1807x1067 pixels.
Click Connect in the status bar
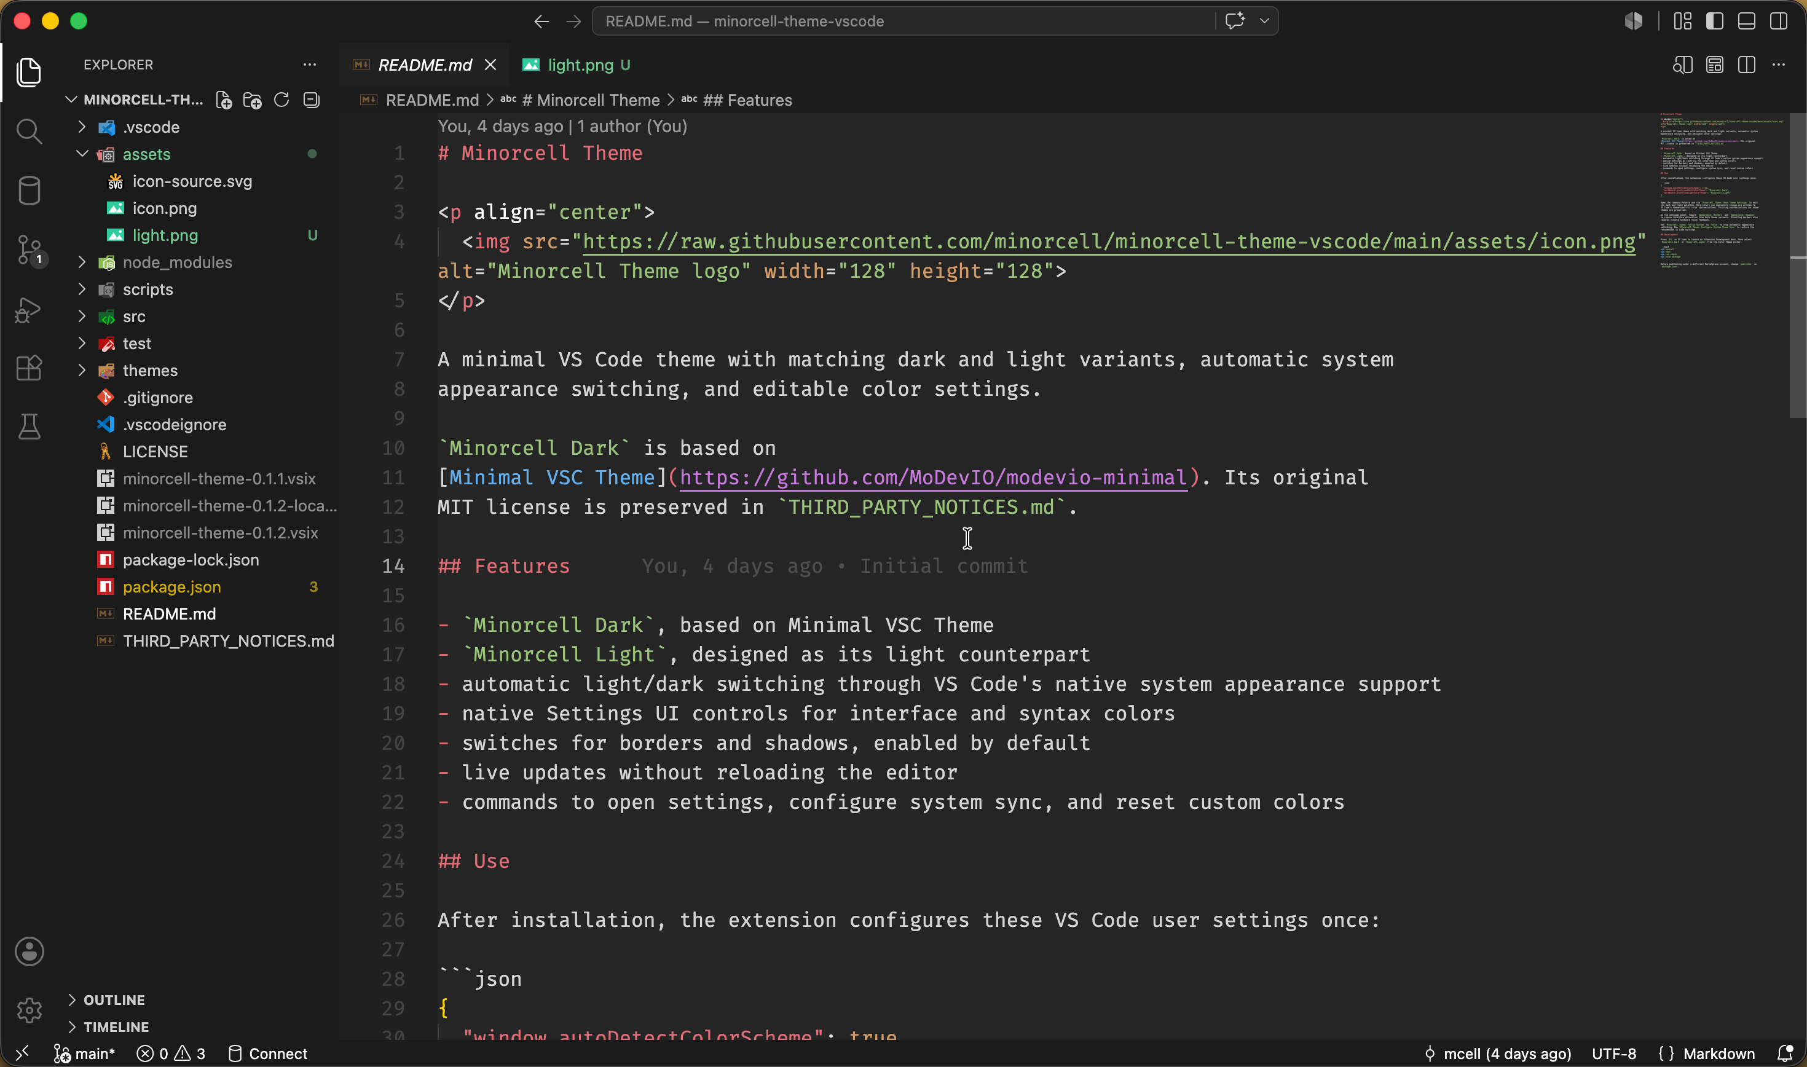(x=267, y=1053)
